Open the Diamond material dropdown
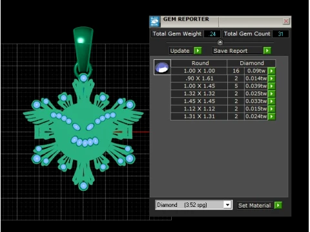Image resolution: width=310 pixels, height=232 pixels. coord(227,205)
